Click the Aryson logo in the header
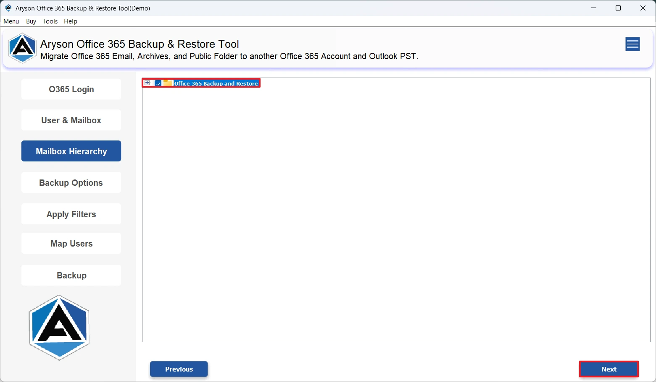 22,48
